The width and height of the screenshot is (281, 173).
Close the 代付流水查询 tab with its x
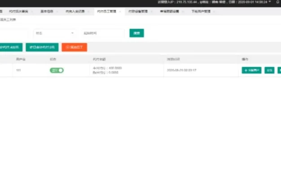[32, 12]
